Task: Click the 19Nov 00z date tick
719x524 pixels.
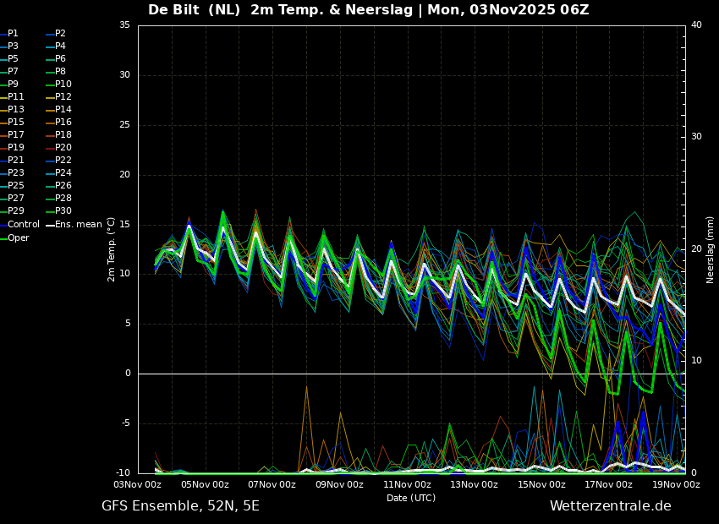Action: click(676, 485)
